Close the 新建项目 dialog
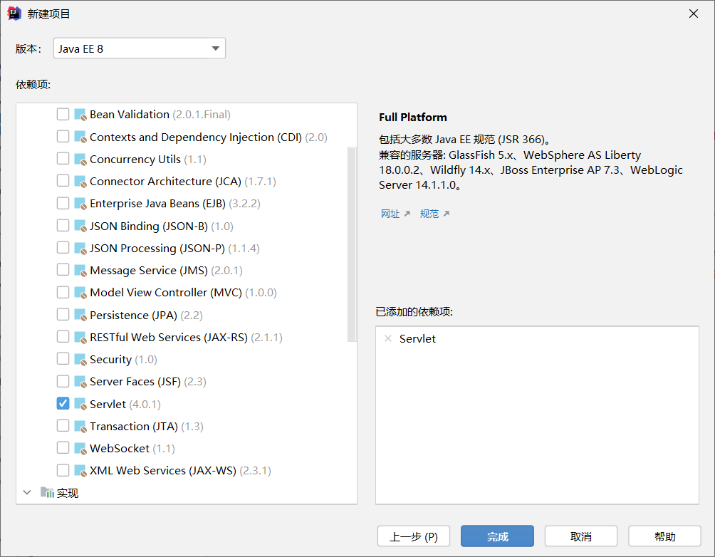 point(694,14)
